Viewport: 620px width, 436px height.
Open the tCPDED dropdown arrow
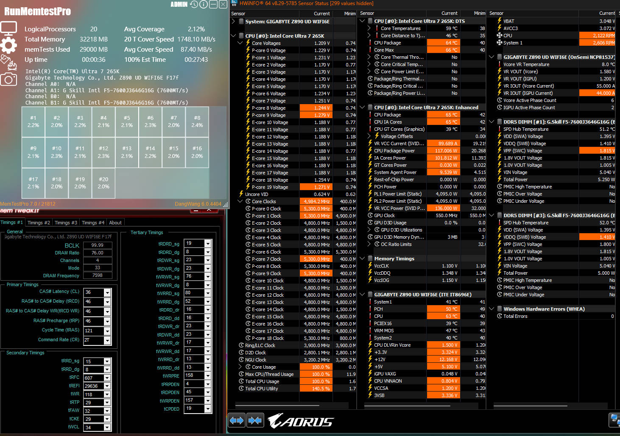208,408
